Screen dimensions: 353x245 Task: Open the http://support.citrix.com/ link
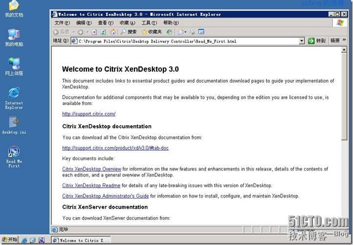coord(89,114)
